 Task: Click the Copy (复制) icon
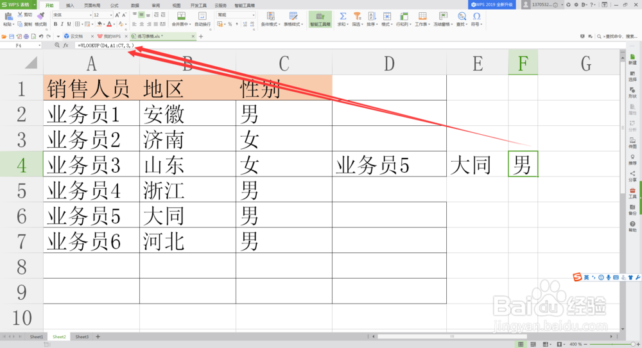tap(20, 24)
